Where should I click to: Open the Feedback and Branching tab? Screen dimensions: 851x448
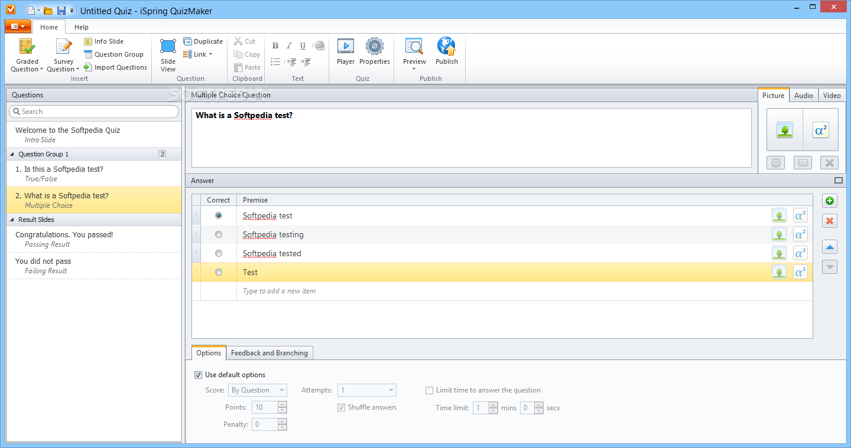[x=269, y=353]
